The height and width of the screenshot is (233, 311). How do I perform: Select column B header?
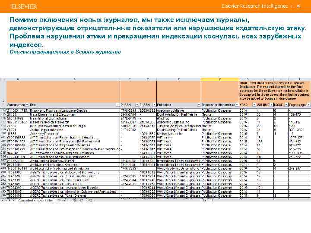tap(74, 79)
